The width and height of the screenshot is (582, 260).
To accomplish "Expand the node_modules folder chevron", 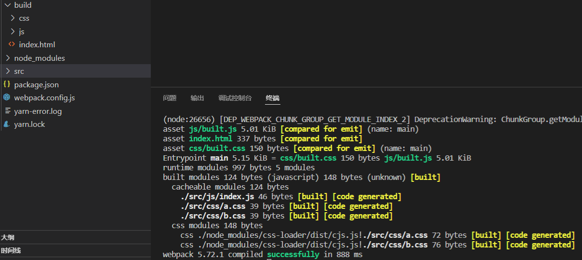I will coord(7,58).
